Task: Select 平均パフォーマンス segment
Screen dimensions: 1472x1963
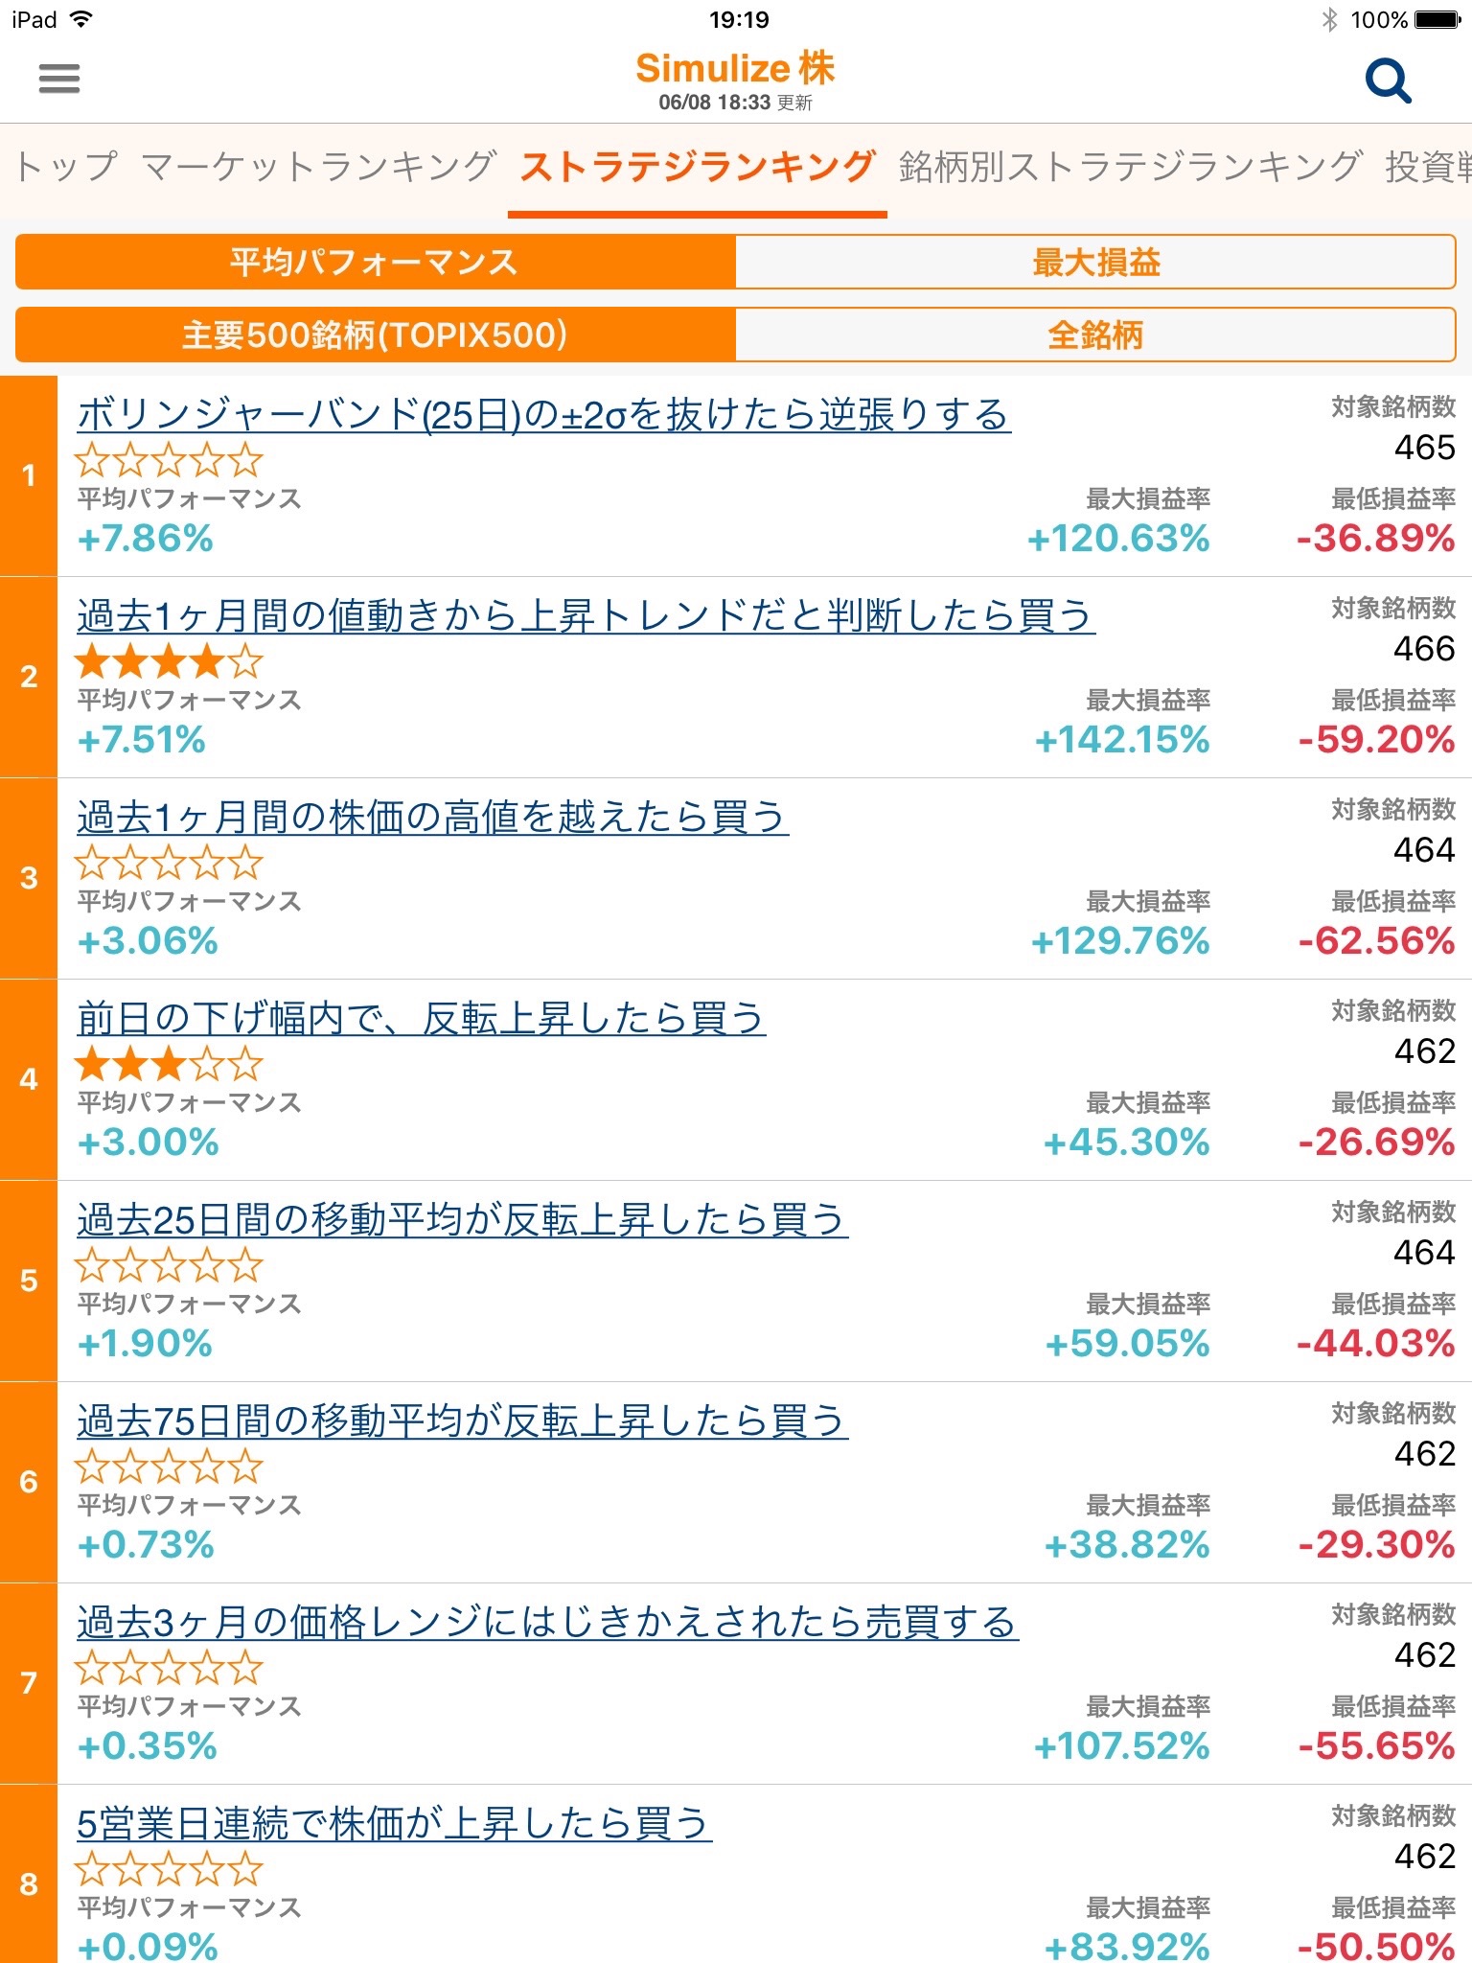Action: (375, 262)
